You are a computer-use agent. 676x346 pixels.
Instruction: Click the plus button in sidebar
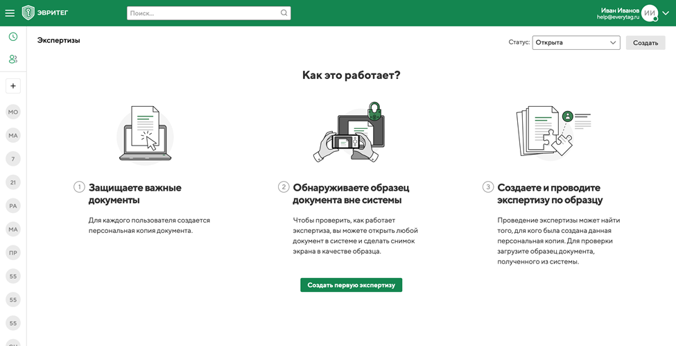click(x=13, y=86)
